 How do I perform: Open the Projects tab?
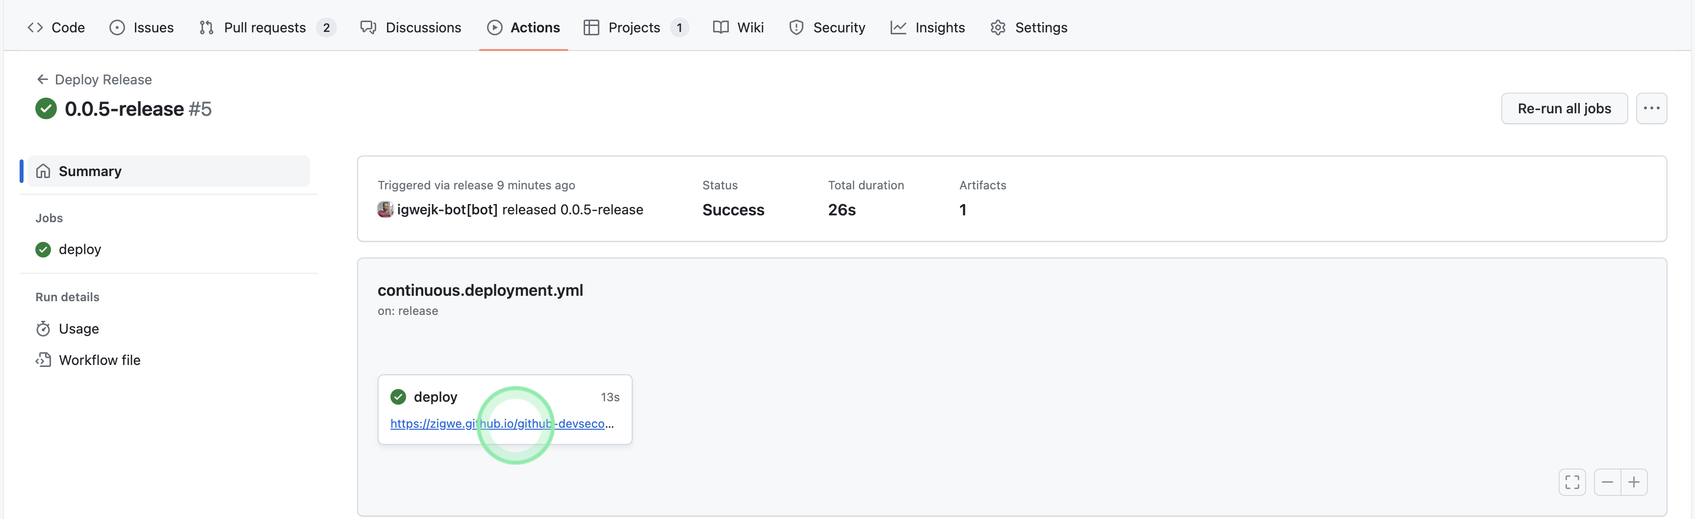[x=636, y=27]
